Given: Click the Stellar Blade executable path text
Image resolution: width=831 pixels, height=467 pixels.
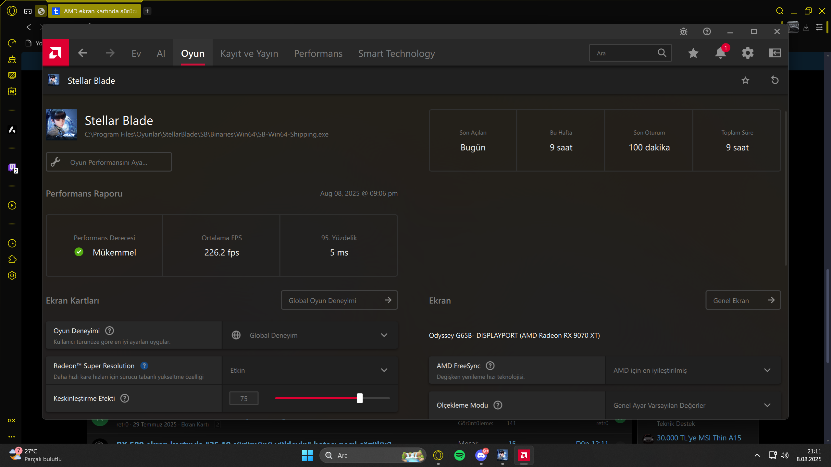Looking at the screenshot, I should [x=206, y=134].
